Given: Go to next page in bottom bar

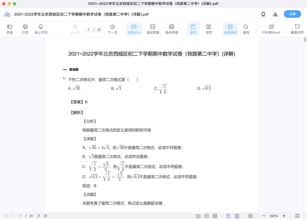Looking at the screenshot, I should pyautogui.click(x=39, y=216).
